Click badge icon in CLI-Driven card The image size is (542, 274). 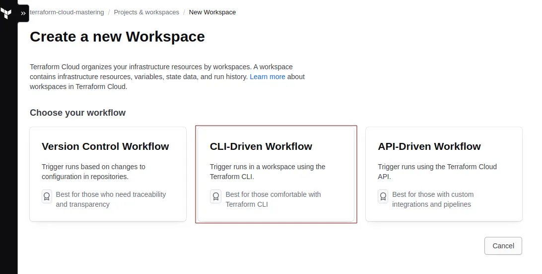215,196
